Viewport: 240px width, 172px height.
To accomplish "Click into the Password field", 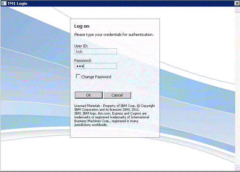I will coord(96,66).
